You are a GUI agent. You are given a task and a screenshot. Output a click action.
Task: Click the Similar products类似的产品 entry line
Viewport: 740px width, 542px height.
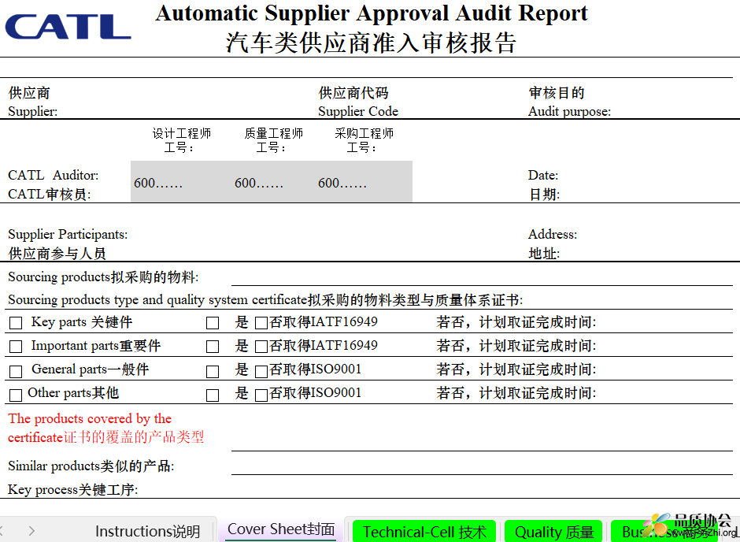[x=481, y=466]
